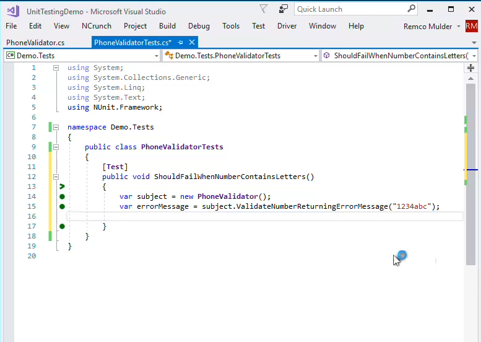Click the vertical scrollbar up arrow
The image size is (481, 342).
pos(470,79)
